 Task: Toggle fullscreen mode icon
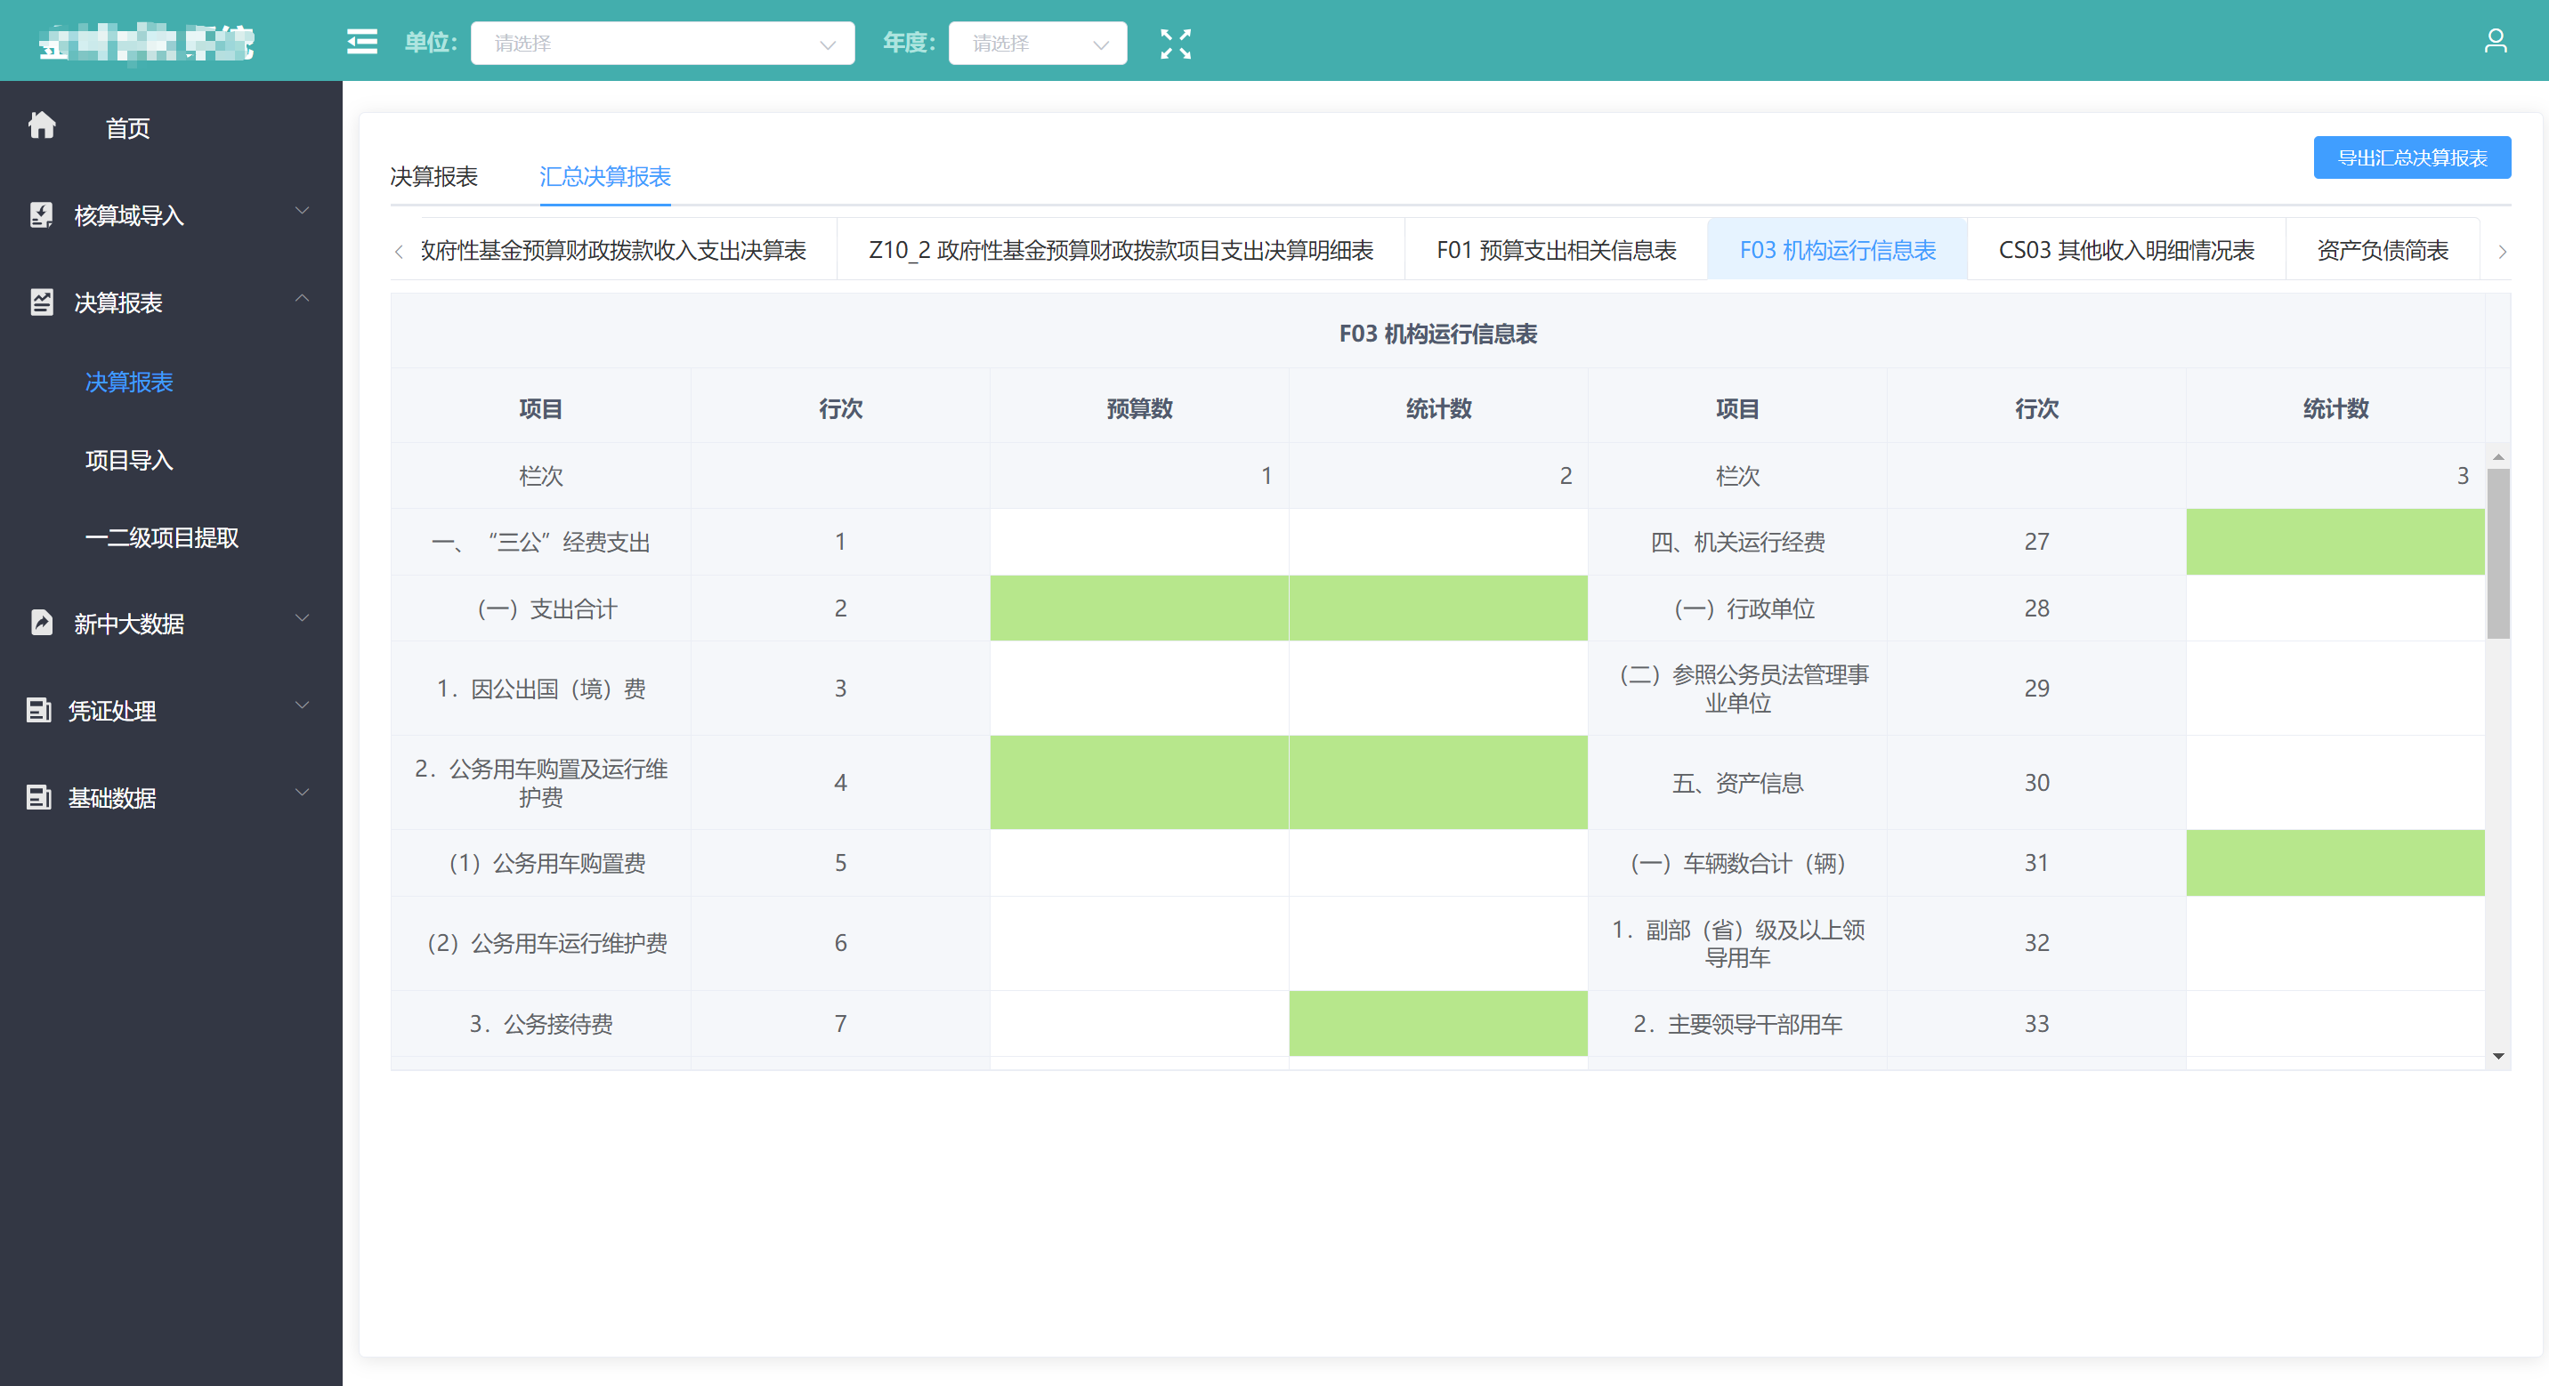pos(1176,44)
